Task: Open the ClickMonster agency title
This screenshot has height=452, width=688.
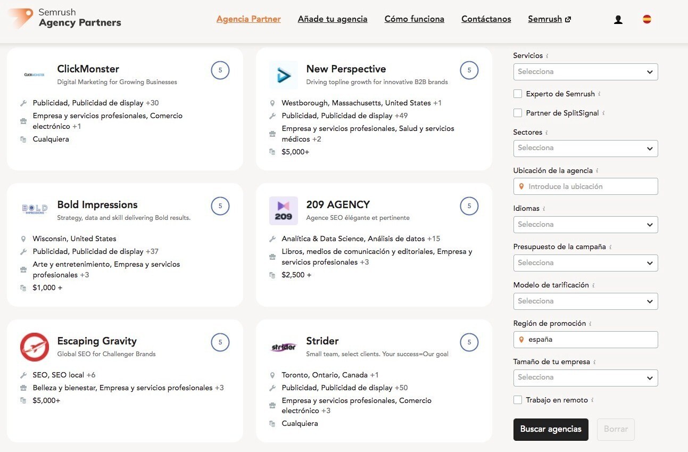Action: click(x=88, y=69)
